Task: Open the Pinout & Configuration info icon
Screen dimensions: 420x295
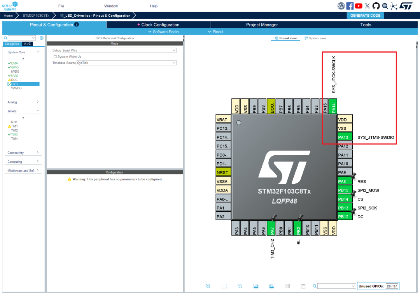Action: click(x=76, y=25)
